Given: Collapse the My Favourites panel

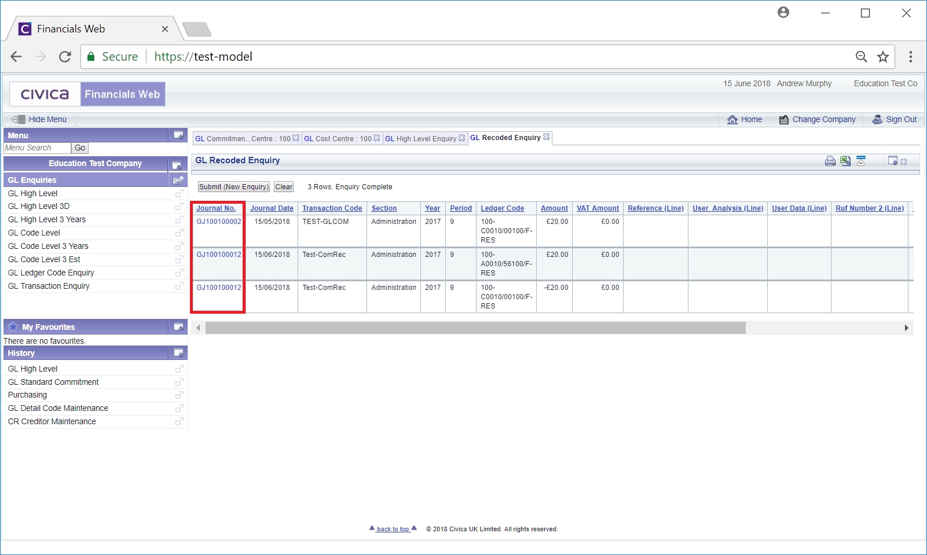Looking at the screenshot, I should 178,327.
